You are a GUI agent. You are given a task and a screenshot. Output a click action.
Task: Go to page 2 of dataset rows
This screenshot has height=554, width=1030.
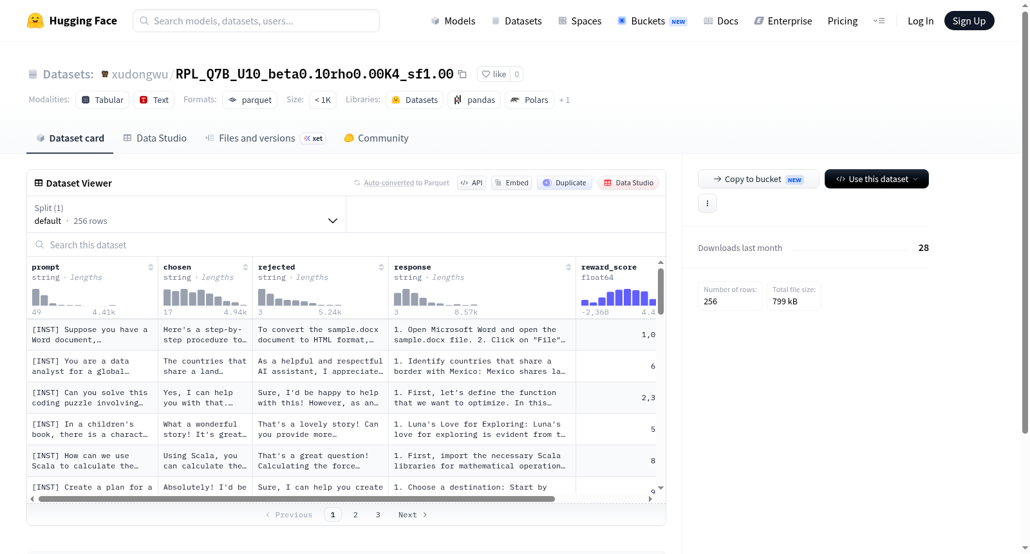click(355, 515)
